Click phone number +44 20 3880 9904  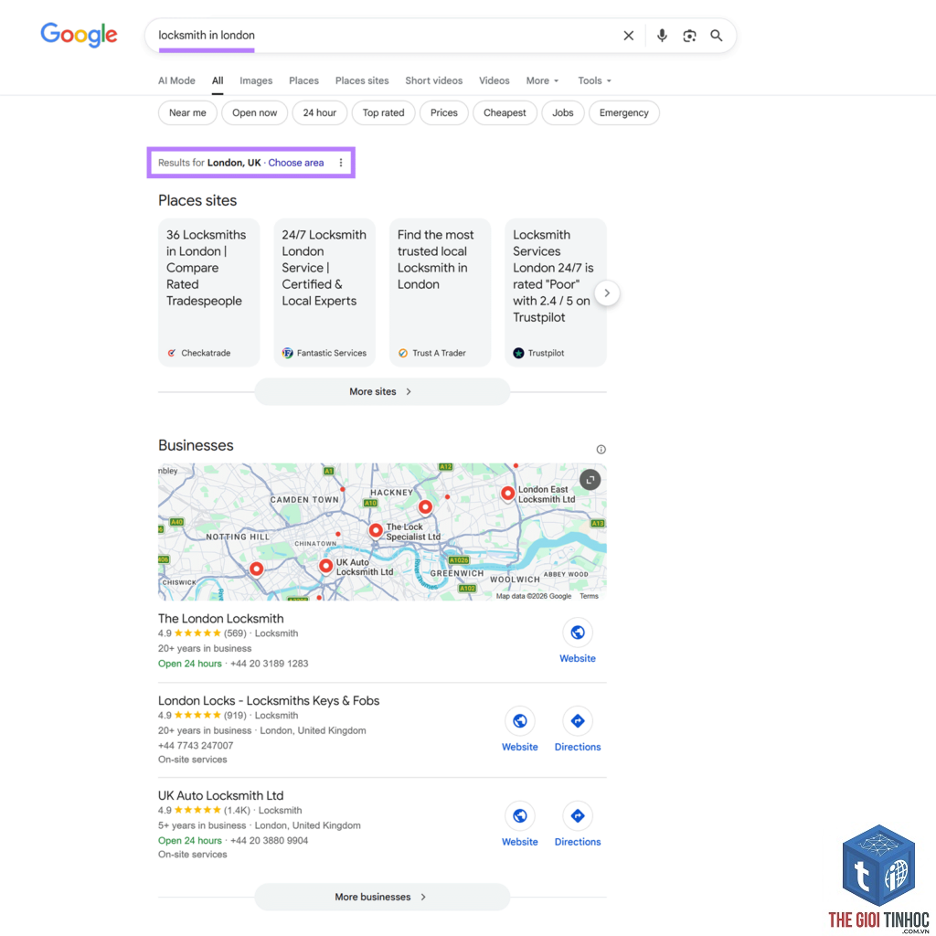(270, 840)
